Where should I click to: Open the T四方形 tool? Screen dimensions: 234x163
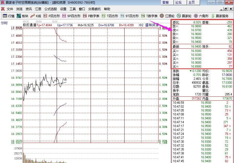pos(110,16)
